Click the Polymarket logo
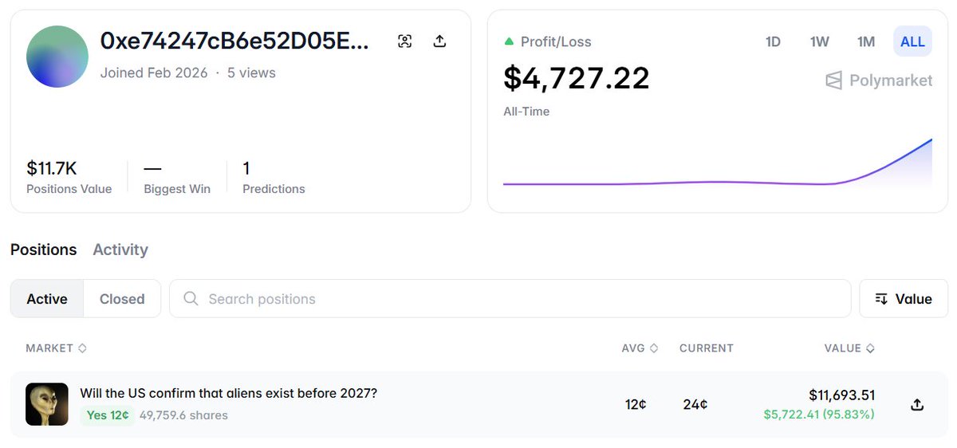Screen dimensions: 957x448 879,81
